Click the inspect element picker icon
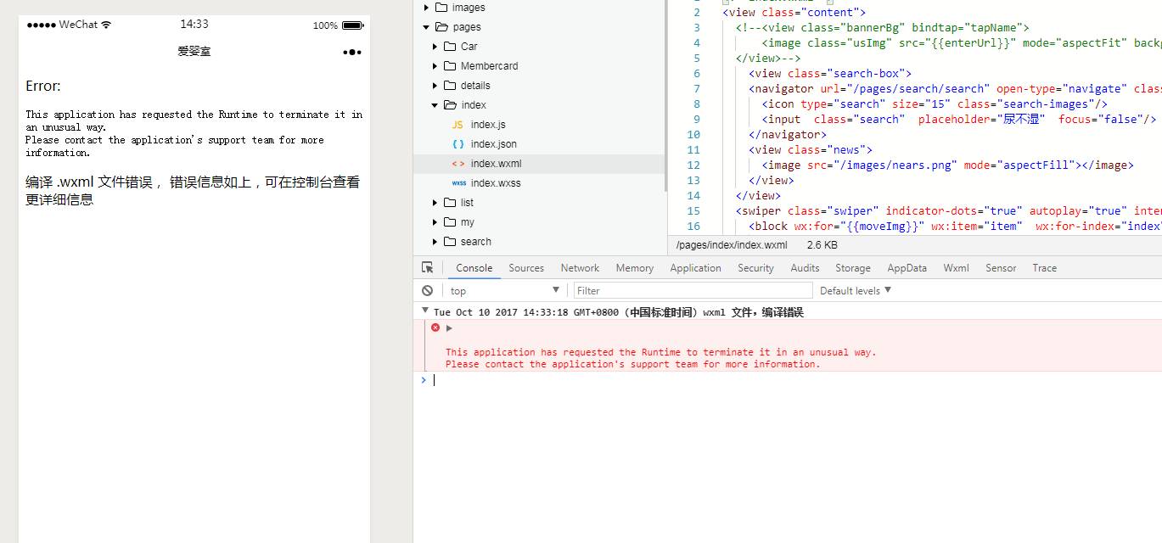Image resolution: width=1162 pixels, height=543 pixels. [427, 267]
